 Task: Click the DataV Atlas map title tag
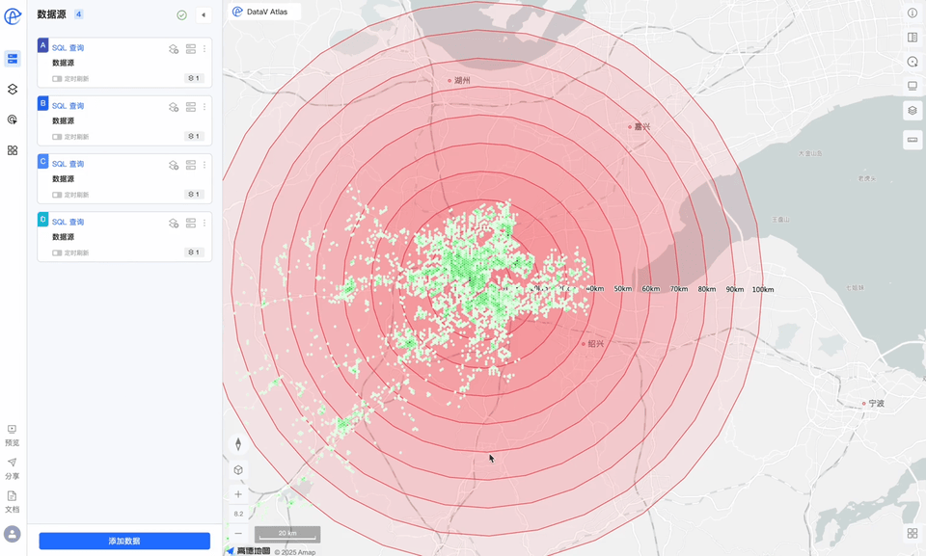click(x=264, y=12)
